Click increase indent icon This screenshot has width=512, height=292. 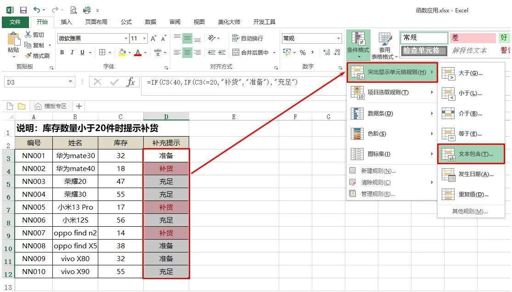[x=222, y=52]
